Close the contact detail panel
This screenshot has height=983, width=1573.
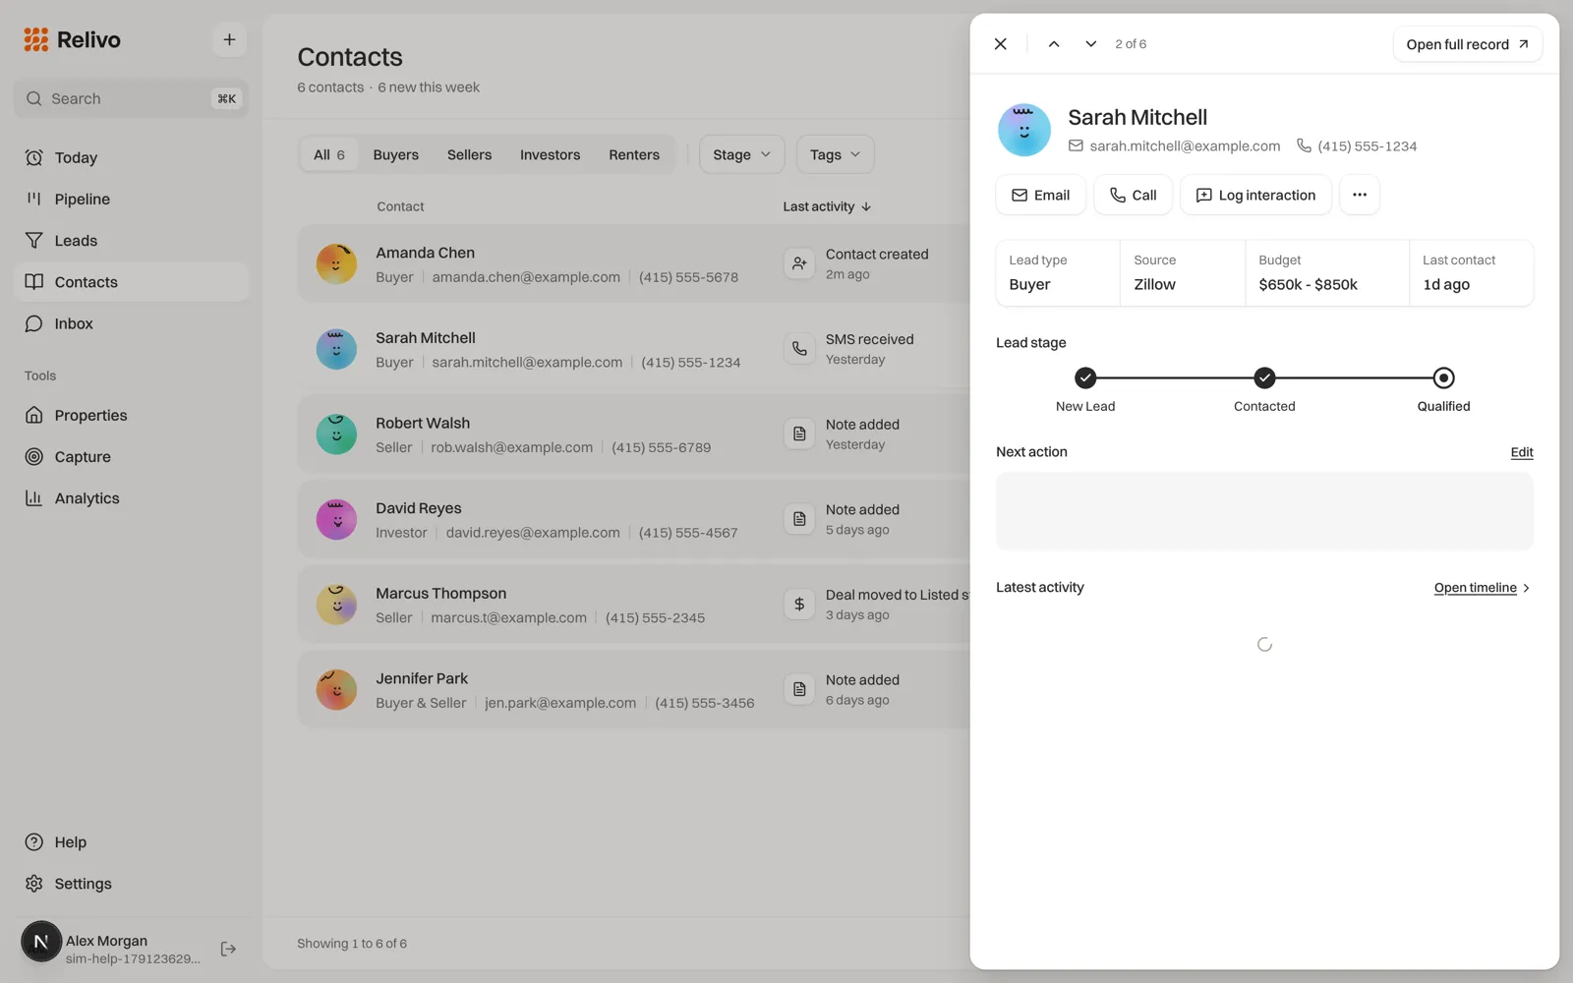click(1001, 44)
